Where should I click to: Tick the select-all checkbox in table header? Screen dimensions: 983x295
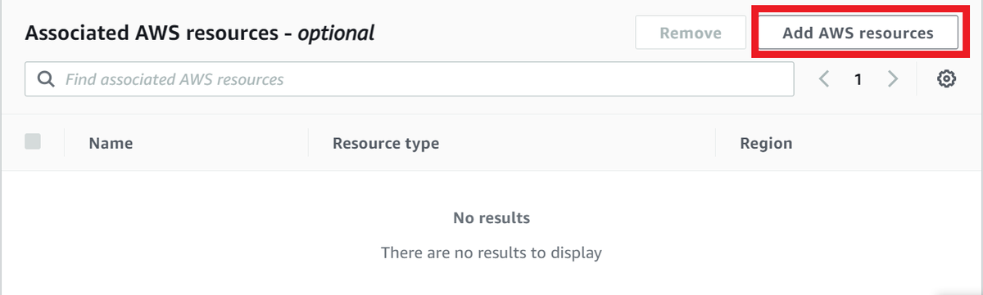33,141
